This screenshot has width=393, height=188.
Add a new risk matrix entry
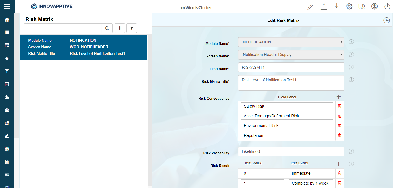120,28
